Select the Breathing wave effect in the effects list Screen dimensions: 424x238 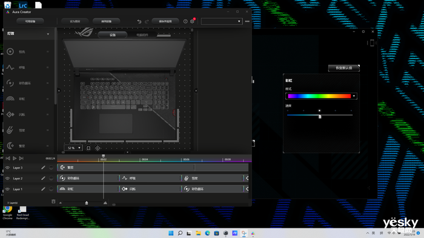pyautogui.click(x=10, y=68)
